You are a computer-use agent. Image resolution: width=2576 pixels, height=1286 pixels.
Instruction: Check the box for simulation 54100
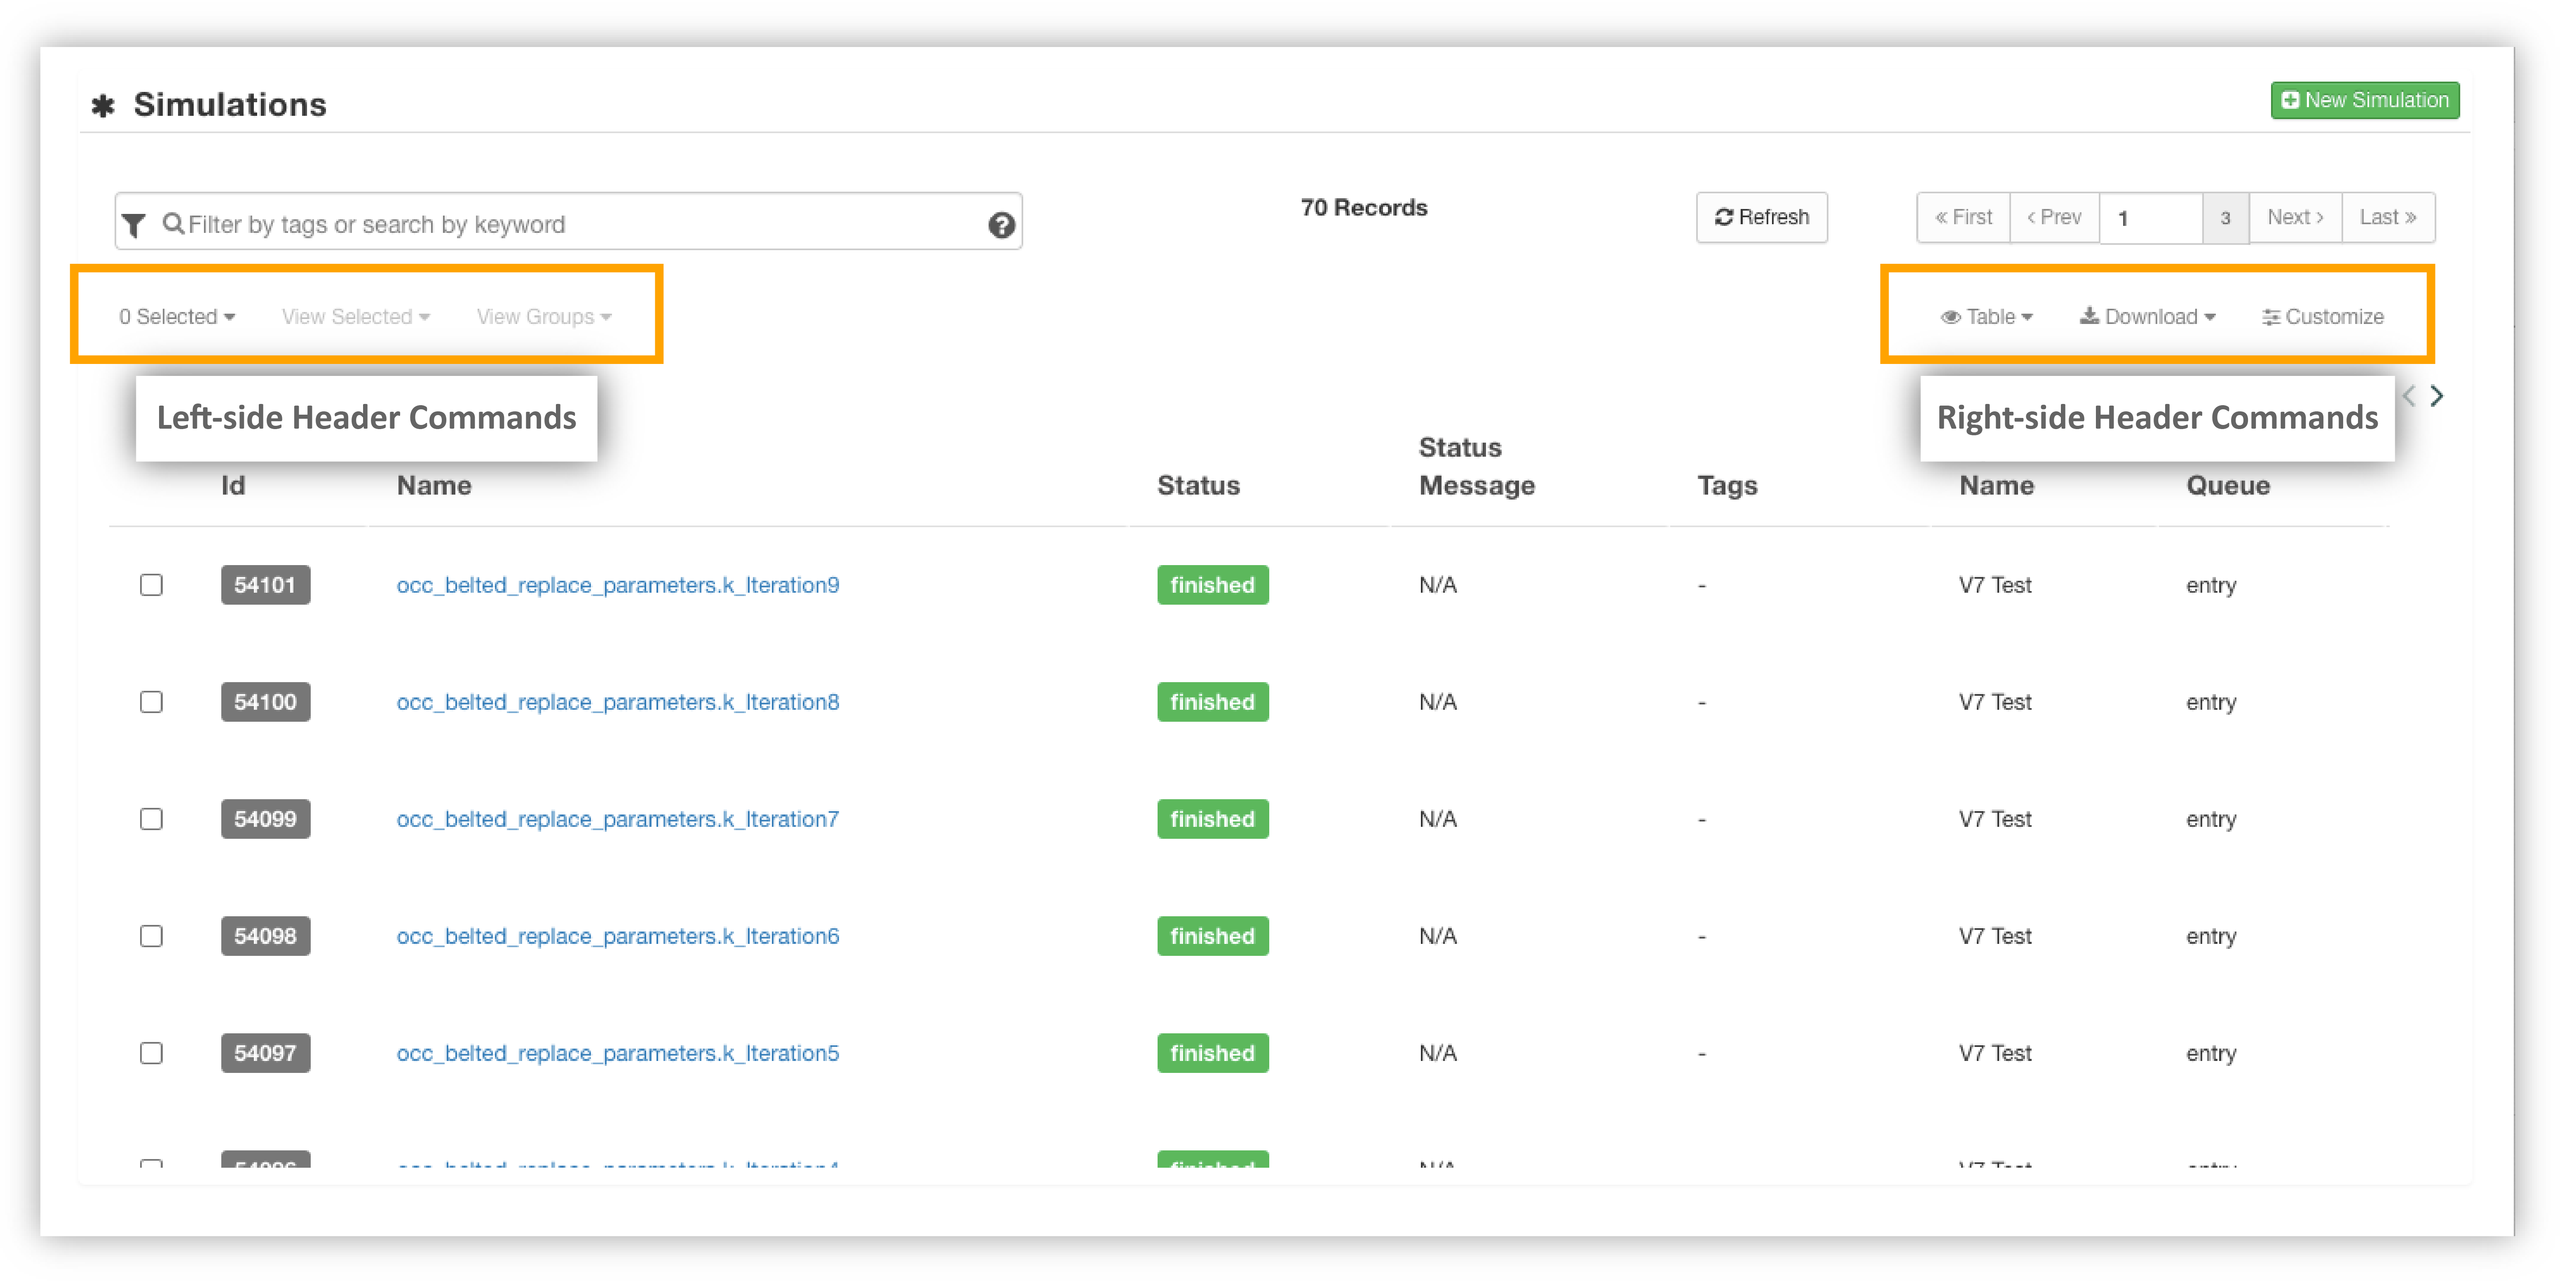pyautogui.click(x=151, y=702)
